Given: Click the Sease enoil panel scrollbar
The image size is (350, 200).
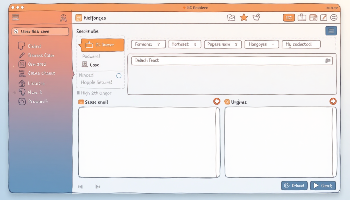Looking at the screenshot, I should coord(217,142).
